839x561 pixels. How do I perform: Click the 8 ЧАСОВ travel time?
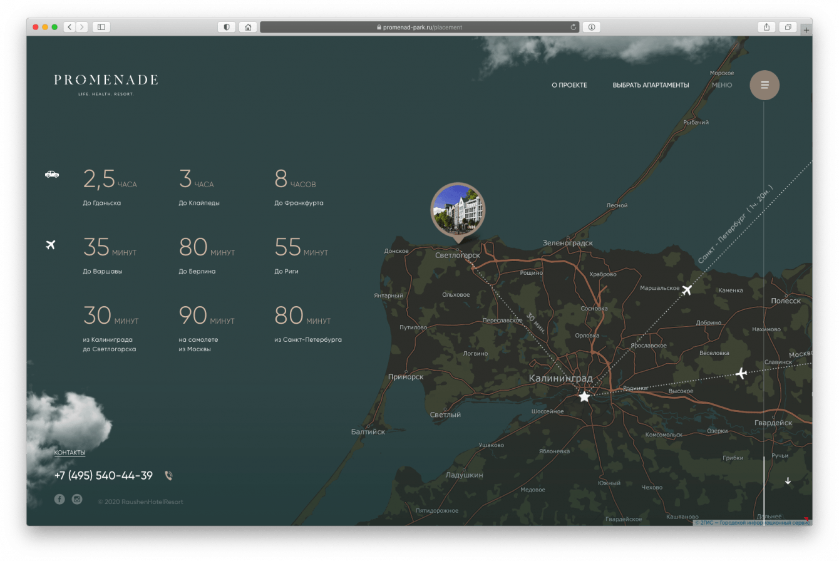tap(295, 179)
